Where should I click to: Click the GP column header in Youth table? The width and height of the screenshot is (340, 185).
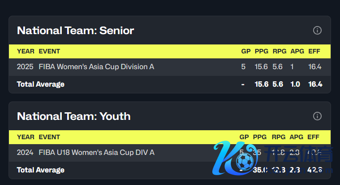244,137
